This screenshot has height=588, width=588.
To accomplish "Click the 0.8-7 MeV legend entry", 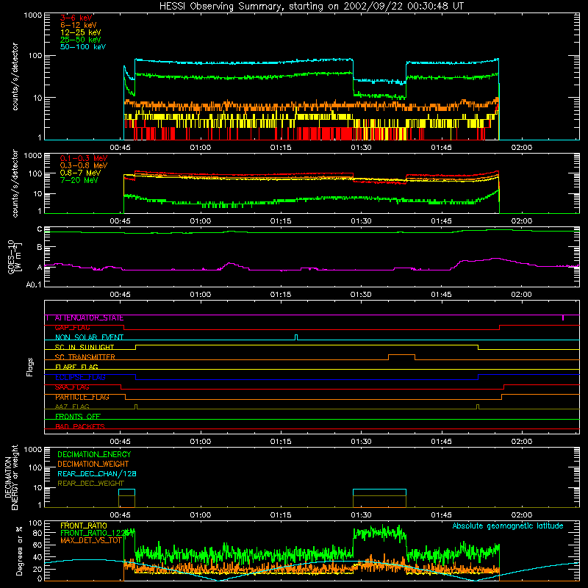I will (80, 173).
